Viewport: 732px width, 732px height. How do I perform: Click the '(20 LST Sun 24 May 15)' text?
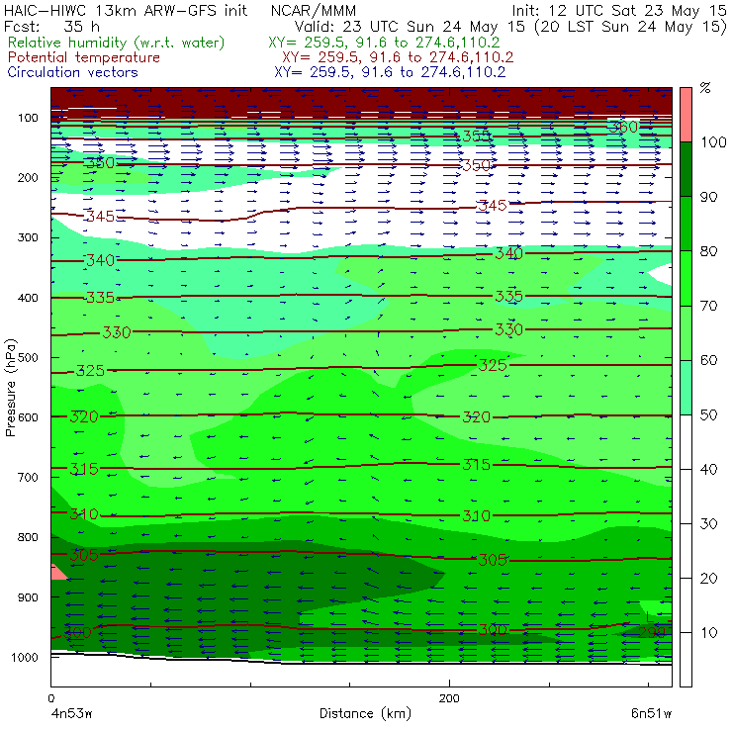point(630,27)
